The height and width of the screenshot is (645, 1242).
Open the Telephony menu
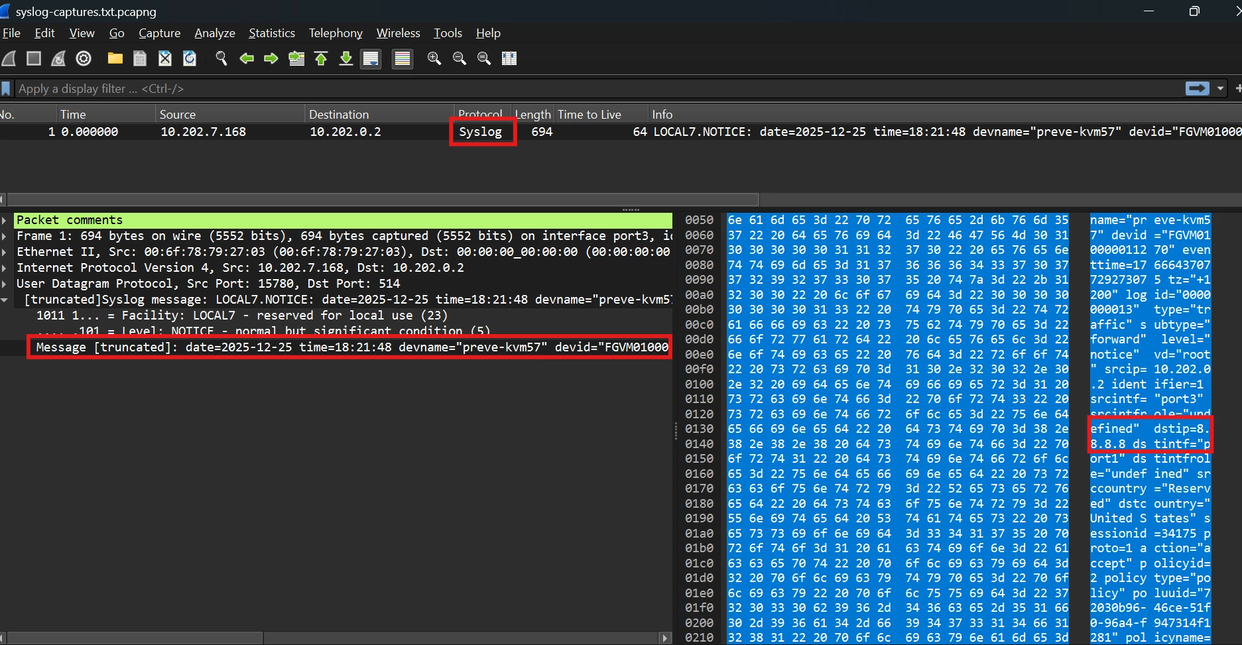[336, 33]
